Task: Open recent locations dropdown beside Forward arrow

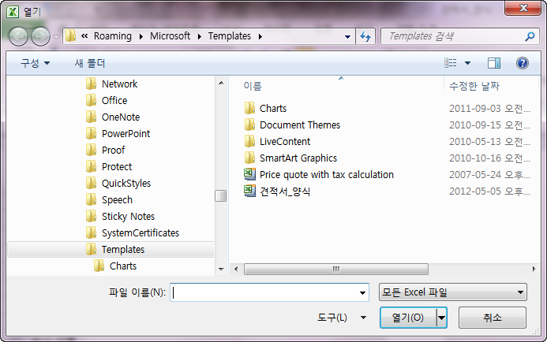Action: point(56,36)
